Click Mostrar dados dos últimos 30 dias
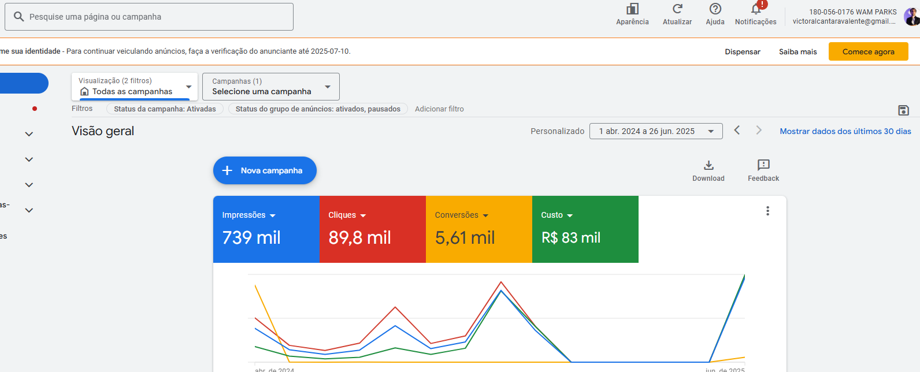The height and width of the screenshot is (372, 920). click(x=845, y=131)
